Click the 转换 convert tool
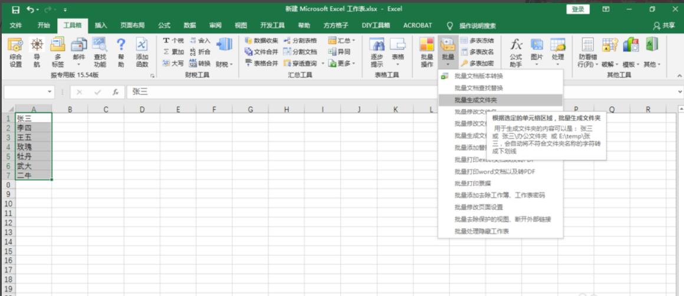This screenshot has height=296, width=684. (200, 63)
